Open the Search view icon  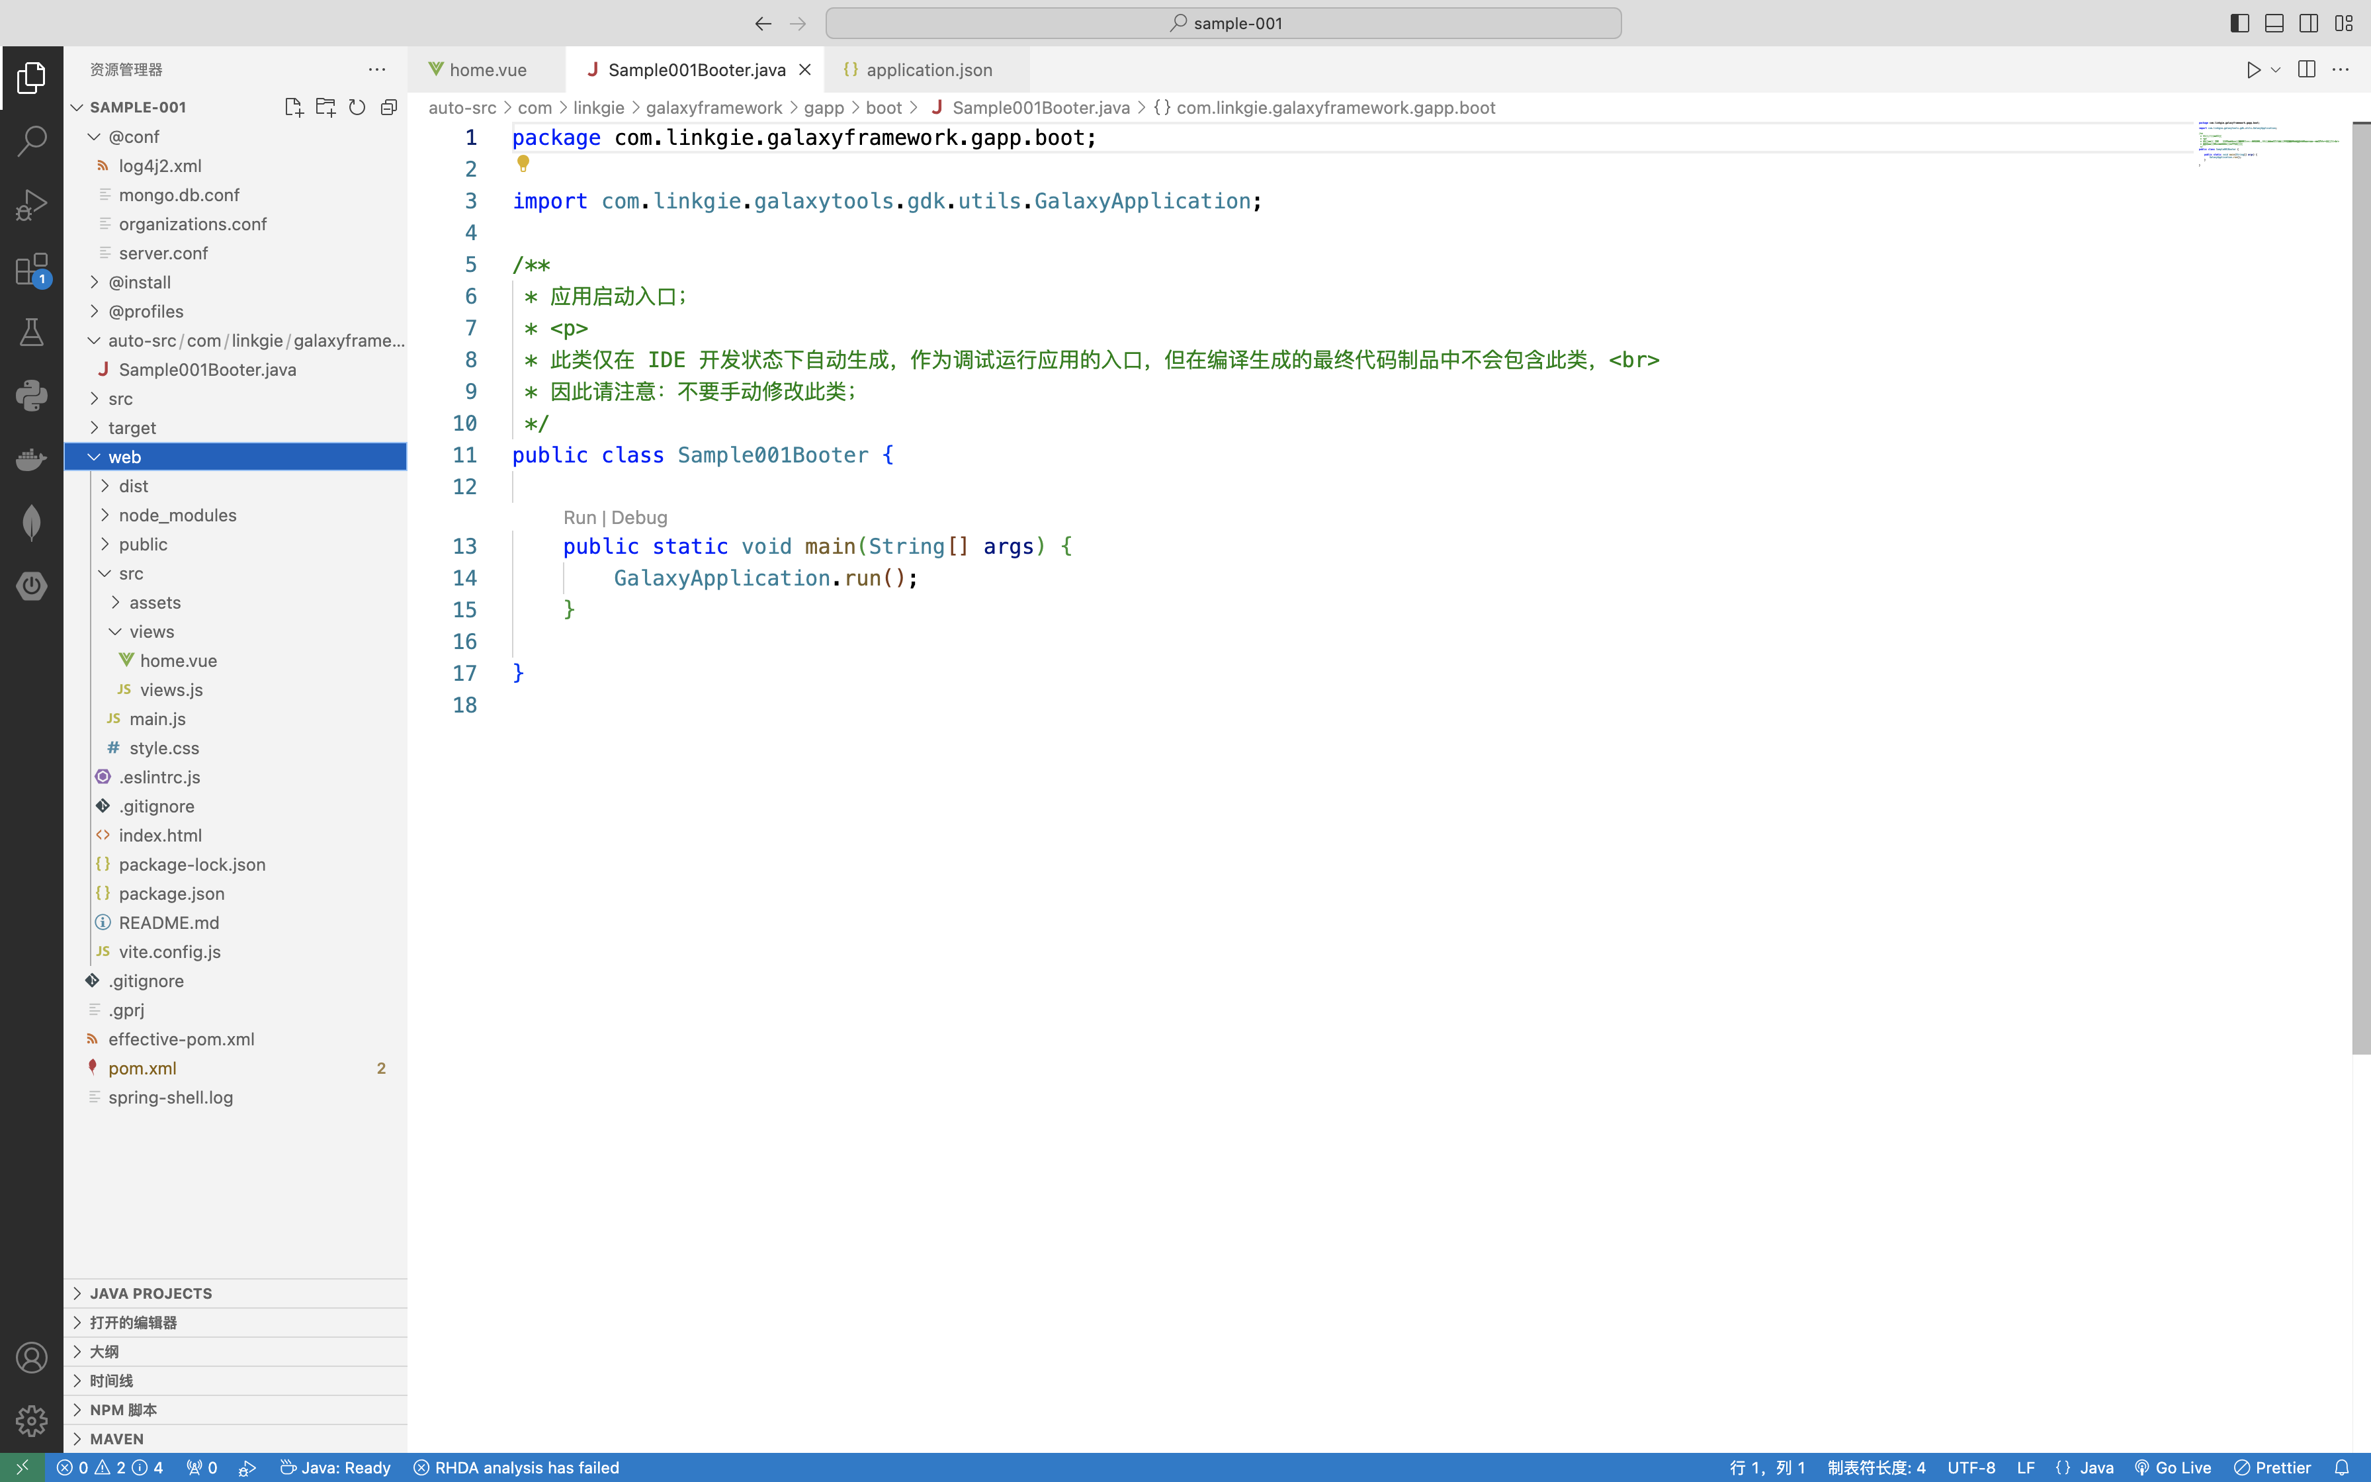point(31,141)
